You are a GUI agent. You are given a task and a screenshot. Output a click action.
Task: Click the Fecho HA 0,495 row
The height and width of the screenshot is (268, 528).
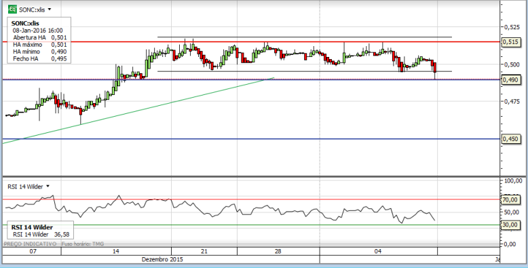point(40,58)
